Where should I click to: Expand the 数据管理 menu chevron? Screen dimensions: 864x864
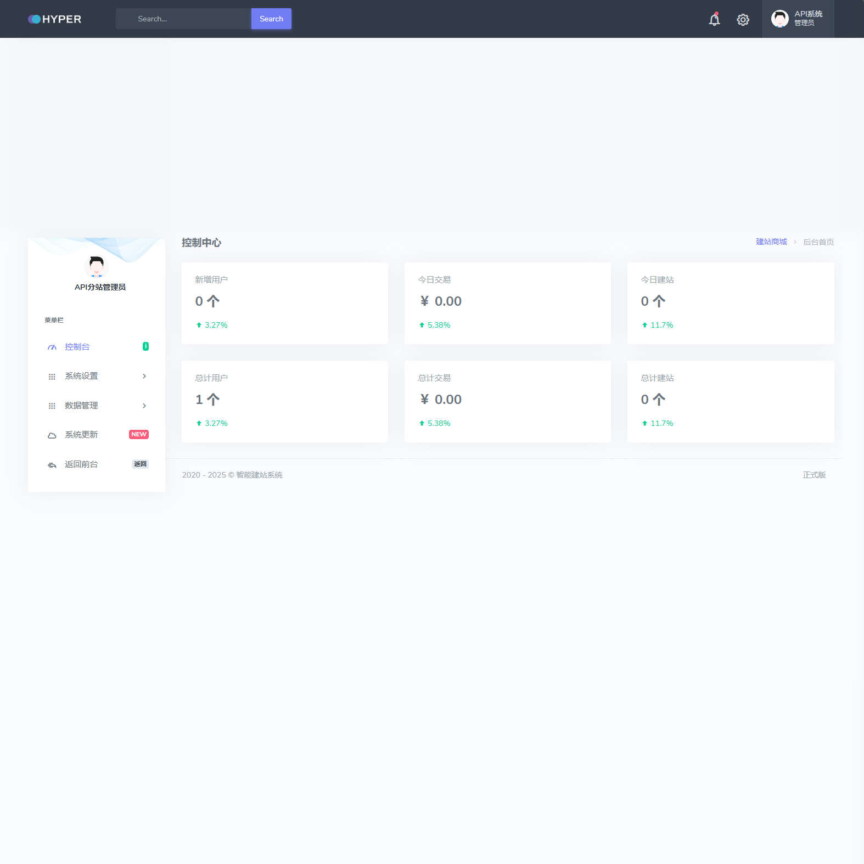click(x=144, y=406)
